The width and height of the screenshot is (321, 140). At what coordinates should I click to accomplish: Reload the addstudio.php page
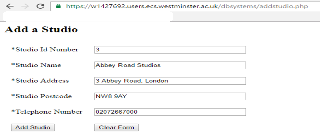pyautogui.click(x=40, y=6)
